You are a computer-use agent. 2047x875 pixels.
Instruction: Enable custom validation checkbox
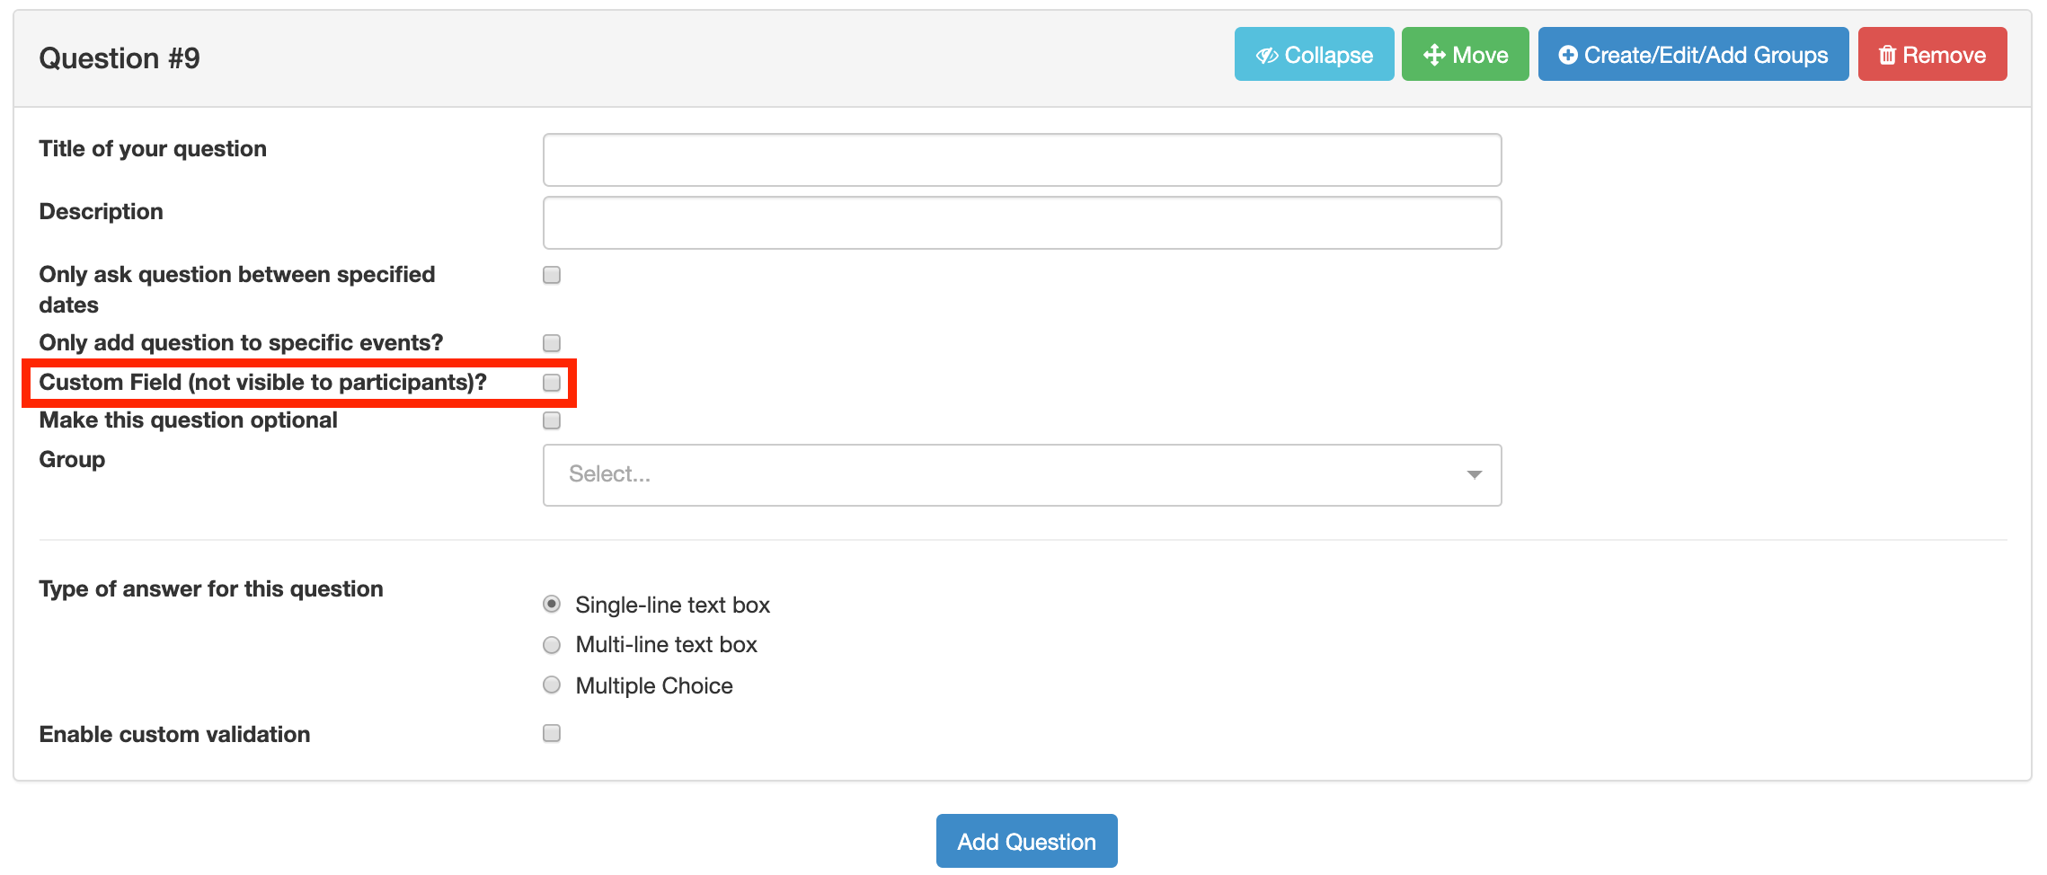click(552, 733)
